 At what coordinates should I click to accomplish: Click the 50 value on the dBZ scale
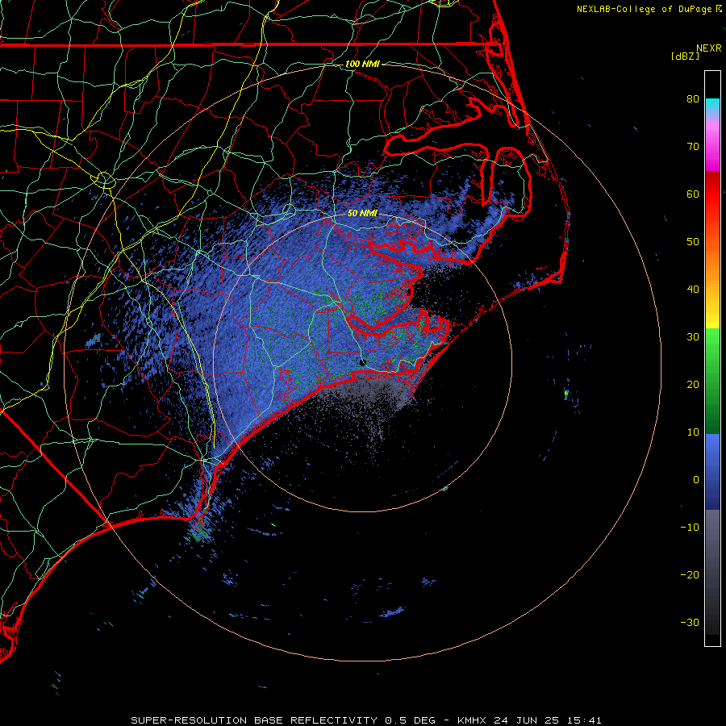click(693, 242)
